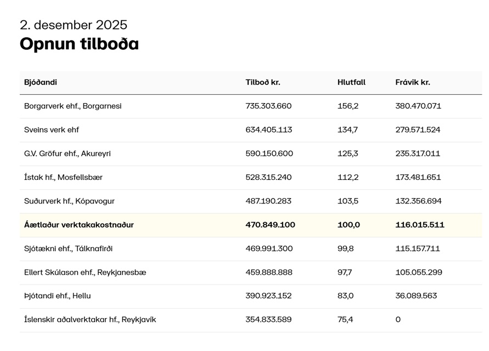
Task: Click the date "2. desember 2025"
Action: click(x=74, y=25)
